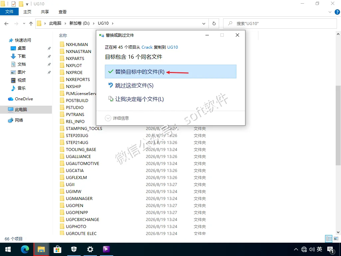Open the Windows Start menu

click(8, 249)
